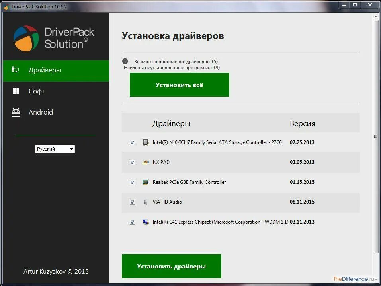Image resolution: width=381 pixels, height=286 pixels.
Task: Click version date 07.25.2013
Action: pos(302,142)
